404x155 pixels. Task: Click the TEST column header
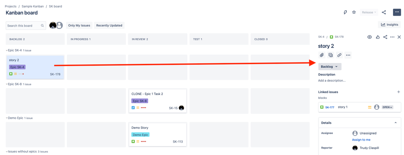point(219,39)
